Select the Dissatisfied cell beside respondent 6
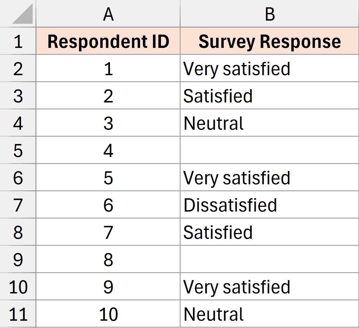Image resolution: width=359 pixels, height=328 pixels. tap(269, 205)
